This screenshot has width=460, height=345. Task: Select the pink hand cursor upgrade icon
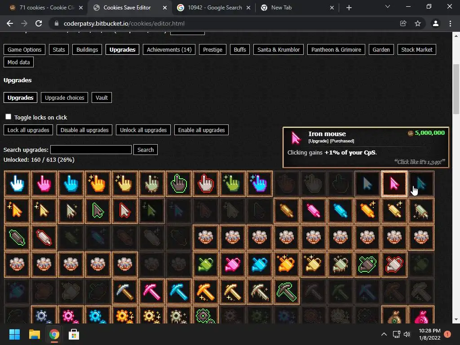(44, 184)
